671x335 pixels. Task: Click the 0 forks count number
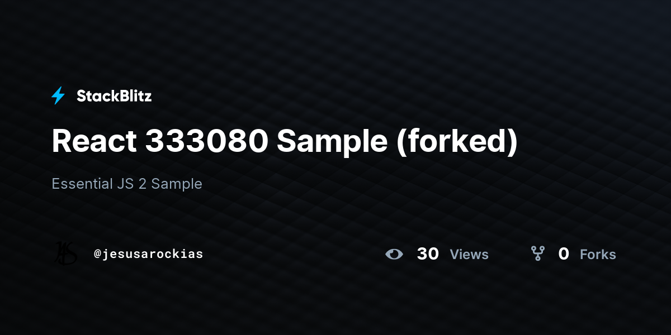click(564, 254)
